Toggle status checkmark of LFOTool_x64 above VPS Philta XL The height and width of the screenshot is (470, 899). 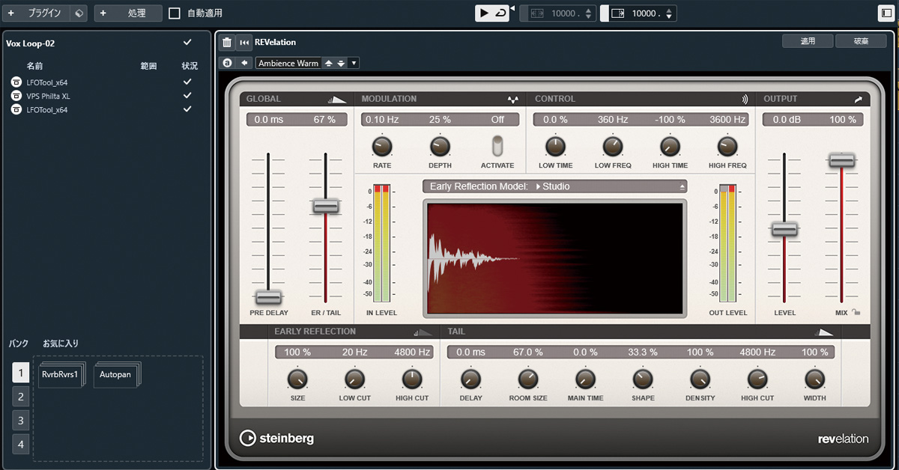[187, 82]
